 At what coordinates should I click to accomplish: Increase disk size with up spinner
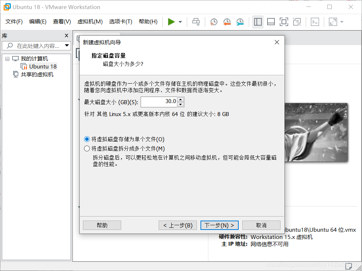[181, 99]
